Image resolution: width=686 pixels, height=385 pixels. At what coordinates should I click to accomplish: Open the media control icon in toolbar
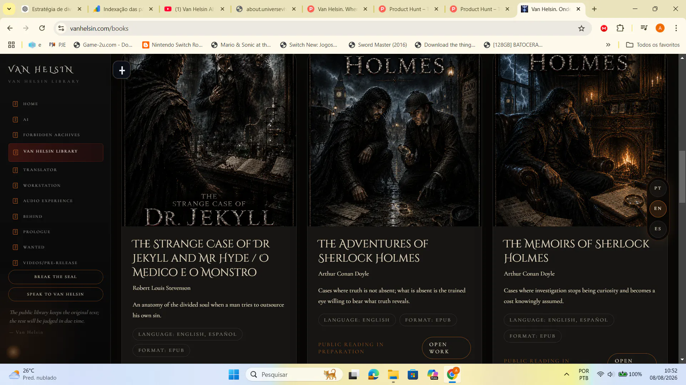(x=644, y=28)
